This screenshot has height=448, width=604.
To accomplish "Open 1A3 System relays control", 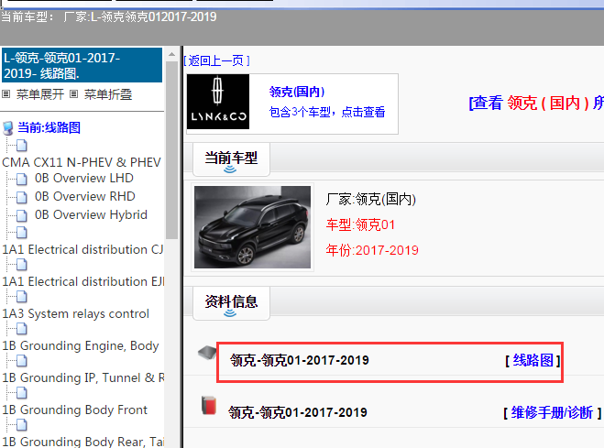I will click(x=75, y=313).
